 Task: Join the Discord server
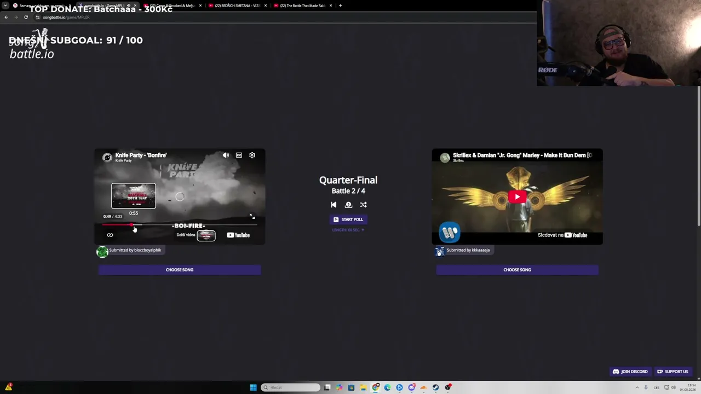pos(630,372)
